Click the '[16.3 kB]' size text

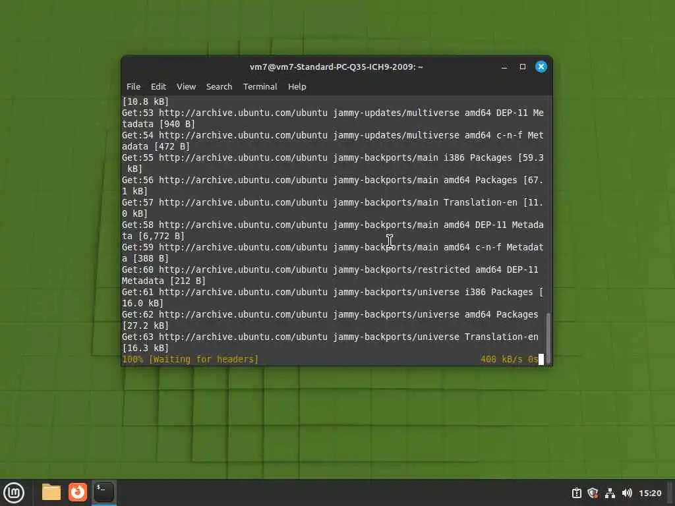pos(145,348)
